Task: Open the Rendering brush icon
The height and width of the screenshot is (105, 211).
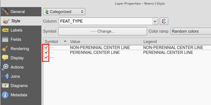Action: (x=5, y=49)
